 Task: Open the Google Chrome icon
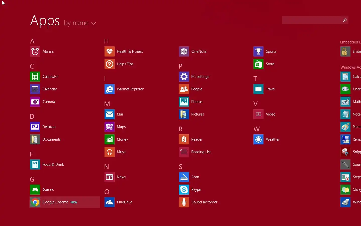(35, 202)
